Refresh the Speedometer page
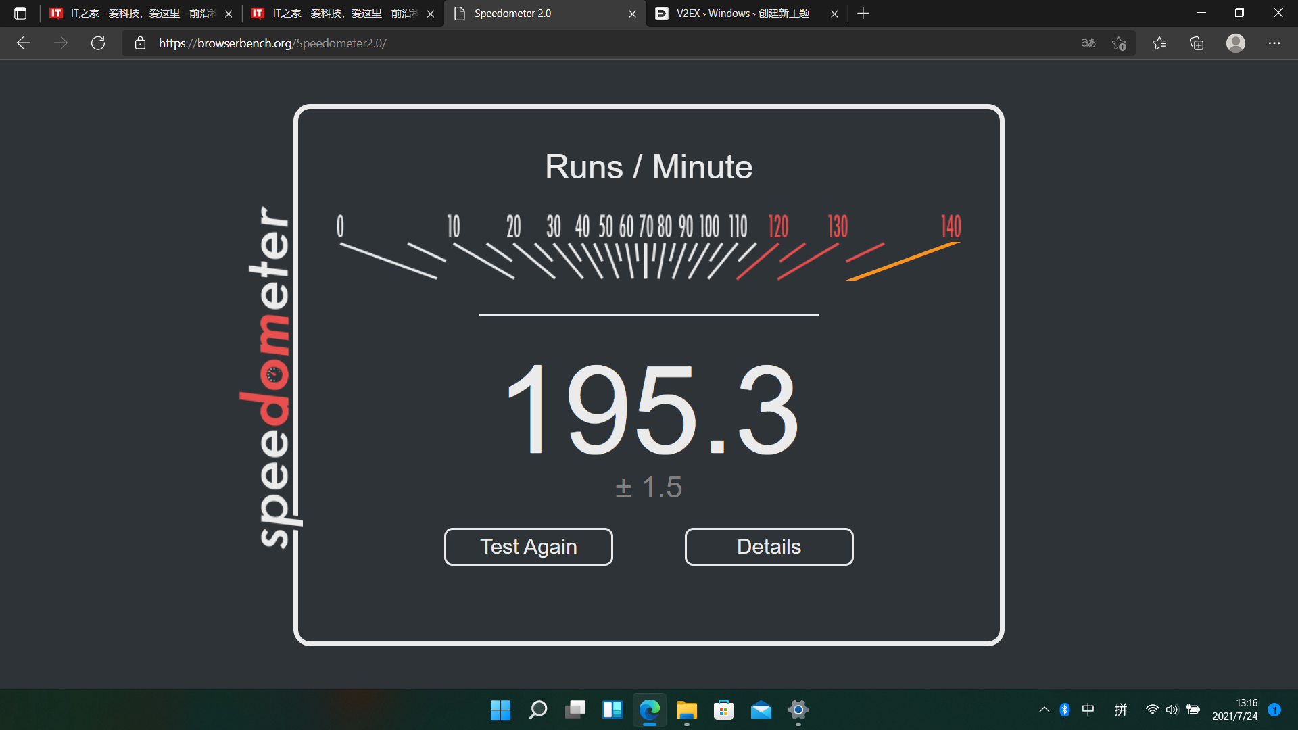The image size is (1298, 730). (x=98, y=43)
